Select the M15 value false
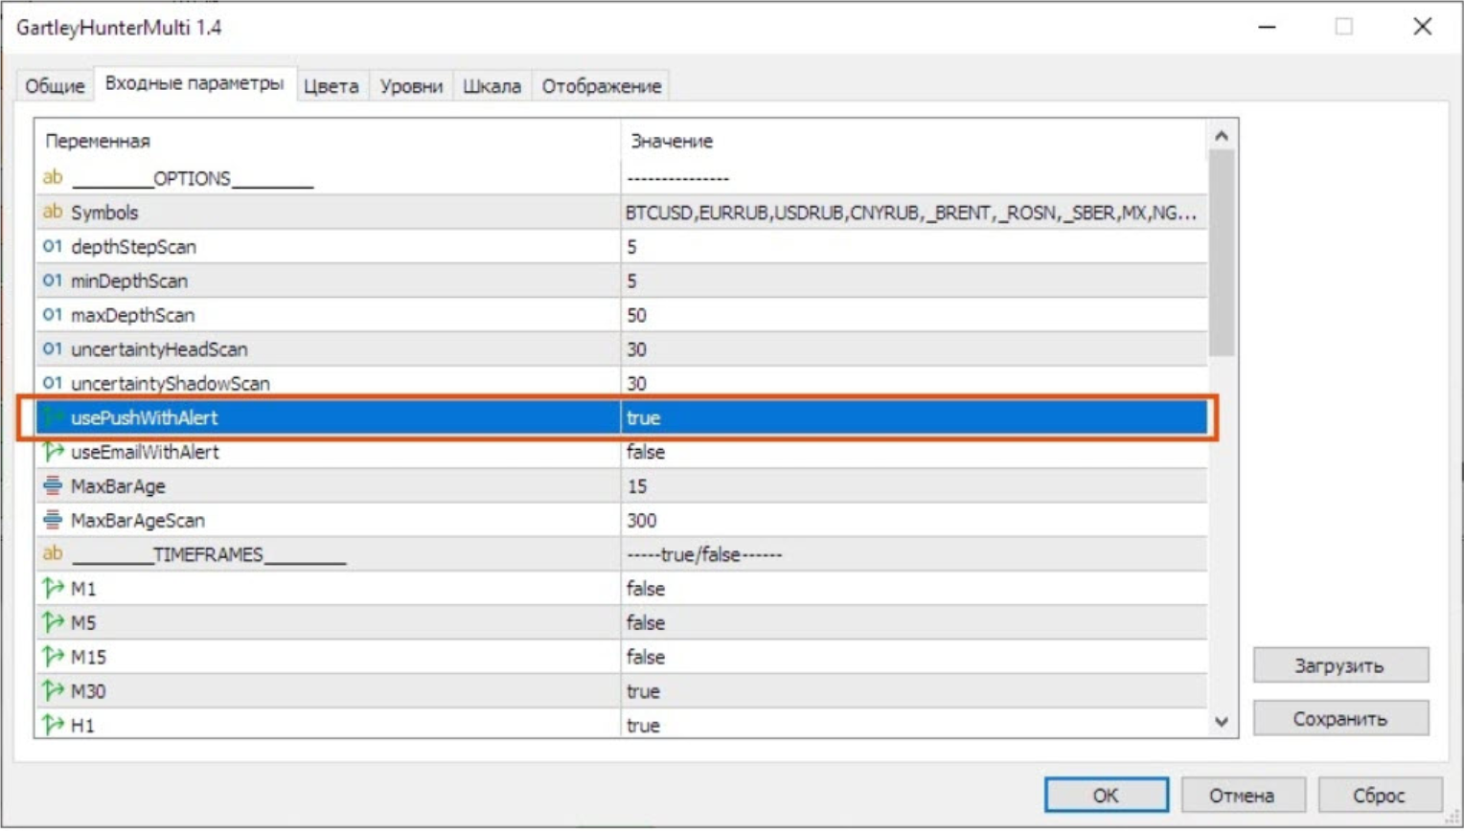Viewport: 1464px width, 831px height. [914, 657]
